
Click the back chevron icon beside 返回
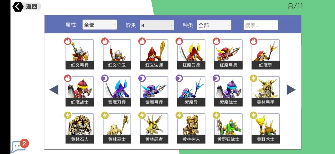pos(18,6)
